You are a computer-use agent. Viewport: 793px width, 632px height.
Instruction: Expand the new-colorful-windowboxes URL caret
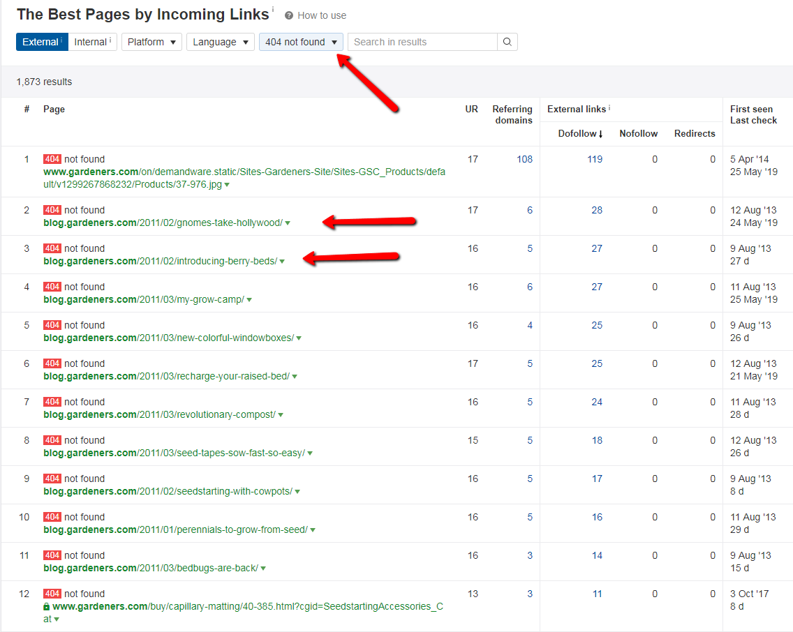(x=299, y=338)
